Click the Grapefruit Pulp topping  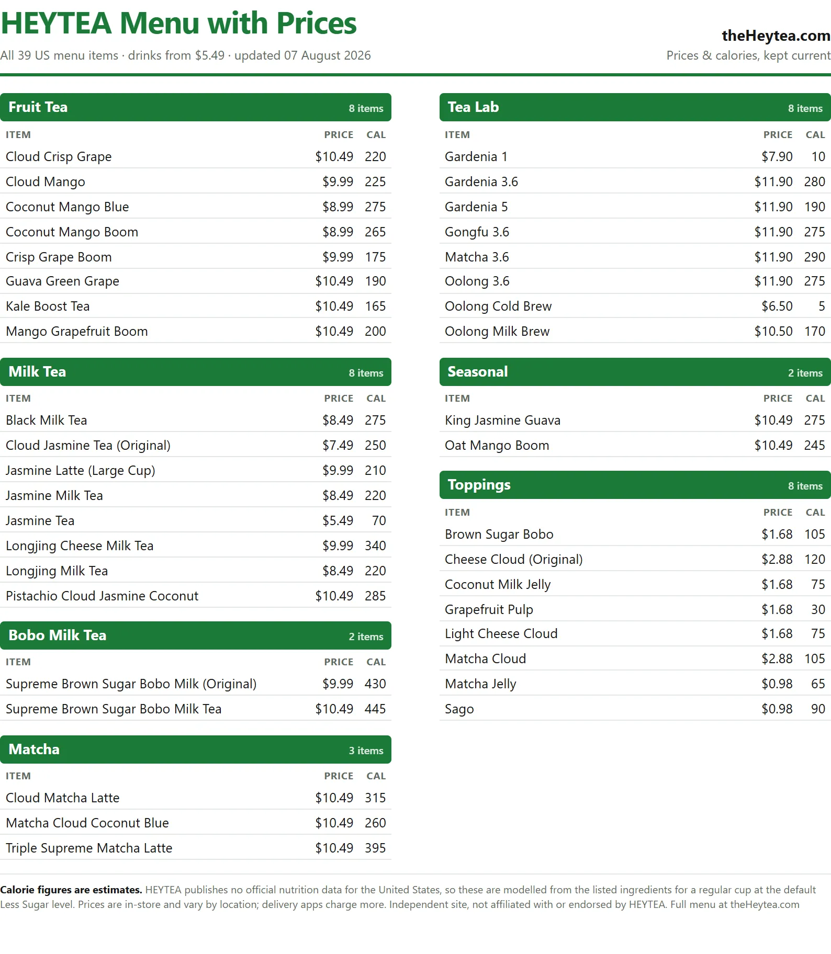(x=635, y=609)
